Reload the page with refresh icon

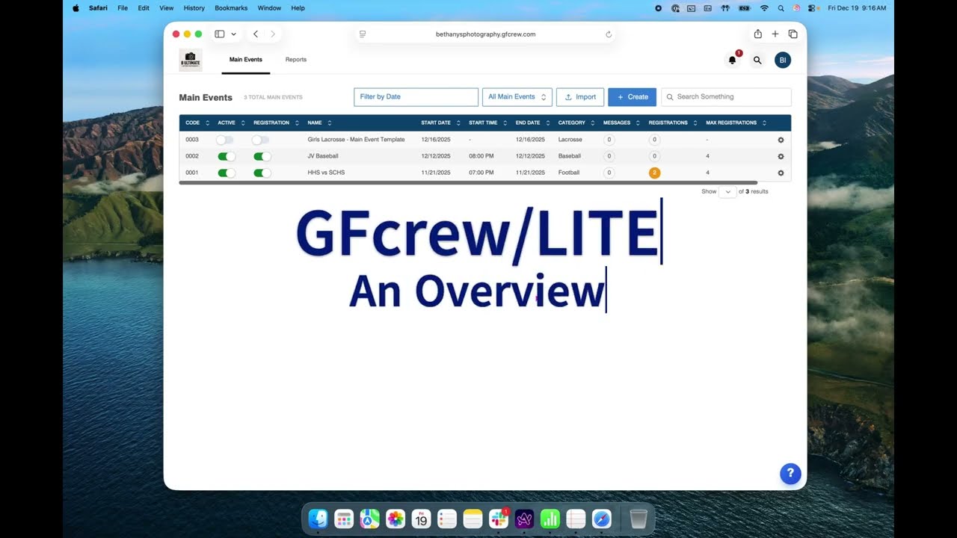click(609, 34)
